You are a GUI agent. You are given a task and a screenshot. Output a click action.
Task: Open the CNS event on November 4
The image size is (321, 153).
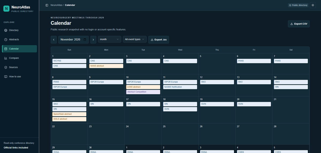[180, 61]
